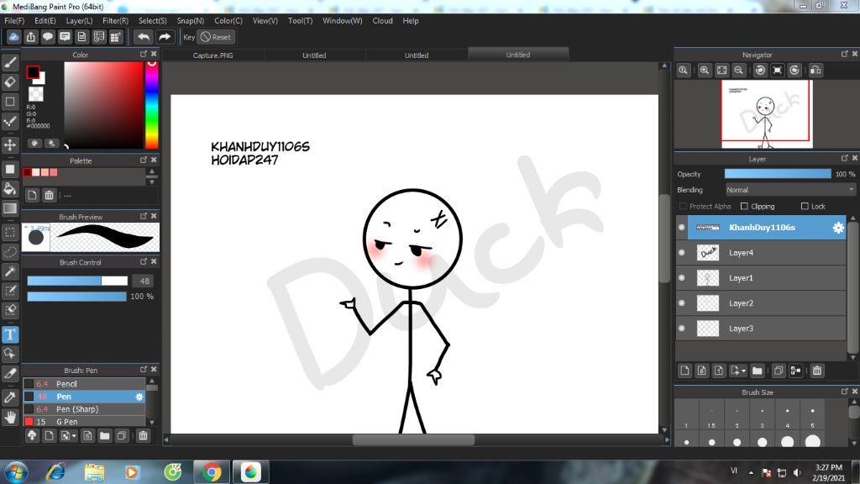Viewport: 860px width, 484px height.
Task: Select the Bucket fill tool
Action: [10, 188]
